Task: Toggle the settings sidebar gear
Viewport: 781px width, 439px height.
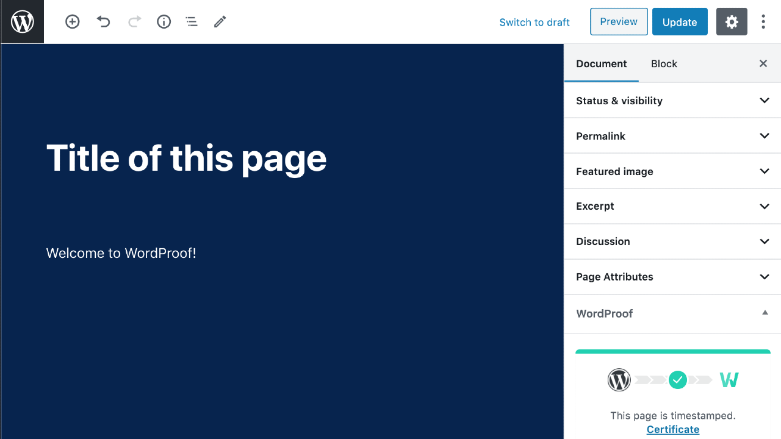Action: [x=732, y=22]
